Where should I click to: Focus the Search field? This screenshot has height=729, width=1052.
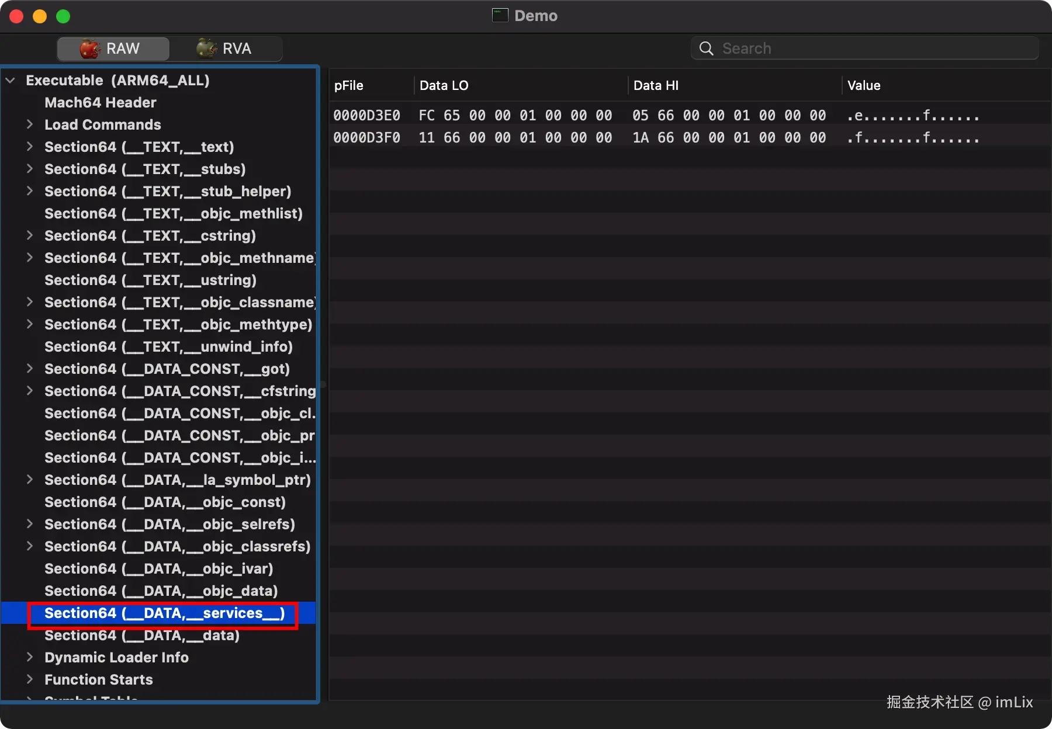864,48
